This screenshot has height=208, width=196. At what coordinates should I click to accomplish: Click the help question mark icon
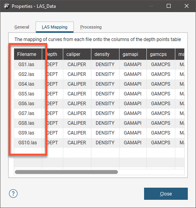coord(13,194)
